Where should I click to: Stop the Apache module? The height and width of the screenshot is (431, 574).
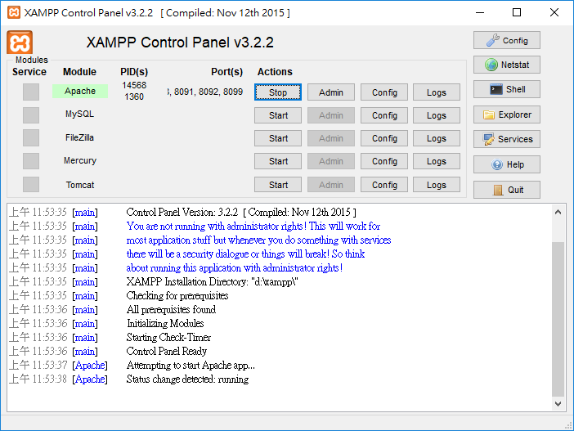pos(278,92)
